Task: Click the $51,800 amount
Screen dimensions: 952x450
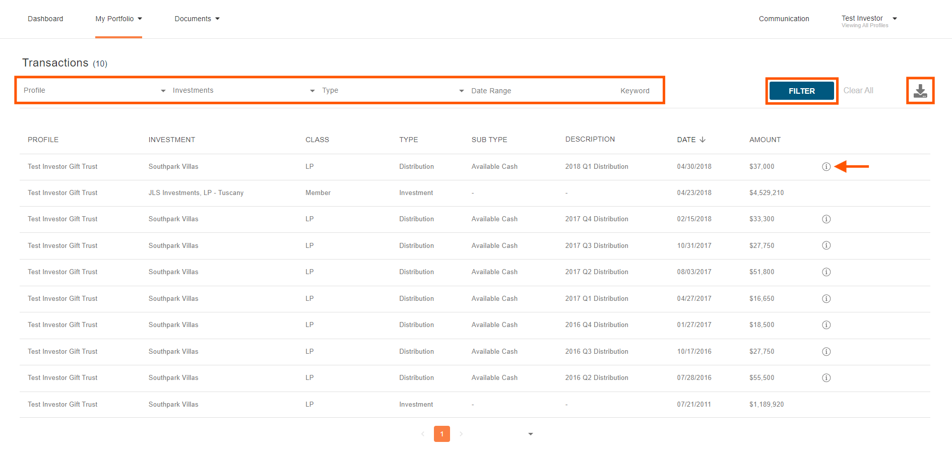Action: click(761, 272)
